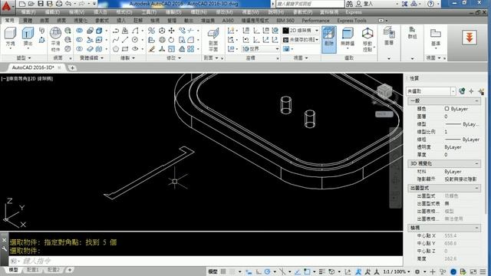Viewport: 491px width, 276px height.
Task: Click the 線粗 ByLayer lineweight value
Action: [462, 140]
